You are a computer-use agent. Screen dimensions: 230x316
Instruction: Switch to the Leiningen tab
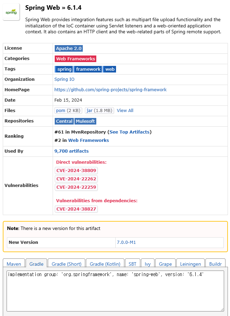pyautogui.click(x=191, y=264)
